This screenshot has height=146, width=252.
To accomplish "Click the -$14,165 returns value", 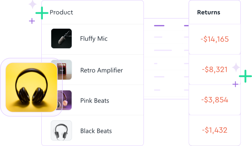I will coord(215,39).
